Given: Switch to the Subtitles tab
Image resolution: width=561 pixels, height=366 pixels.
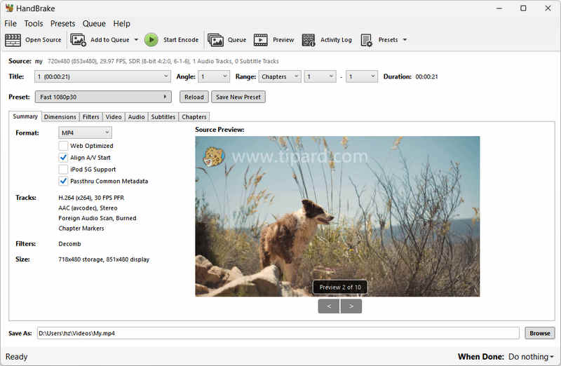Looking at the screenshot, I should [x=163, y=117].
